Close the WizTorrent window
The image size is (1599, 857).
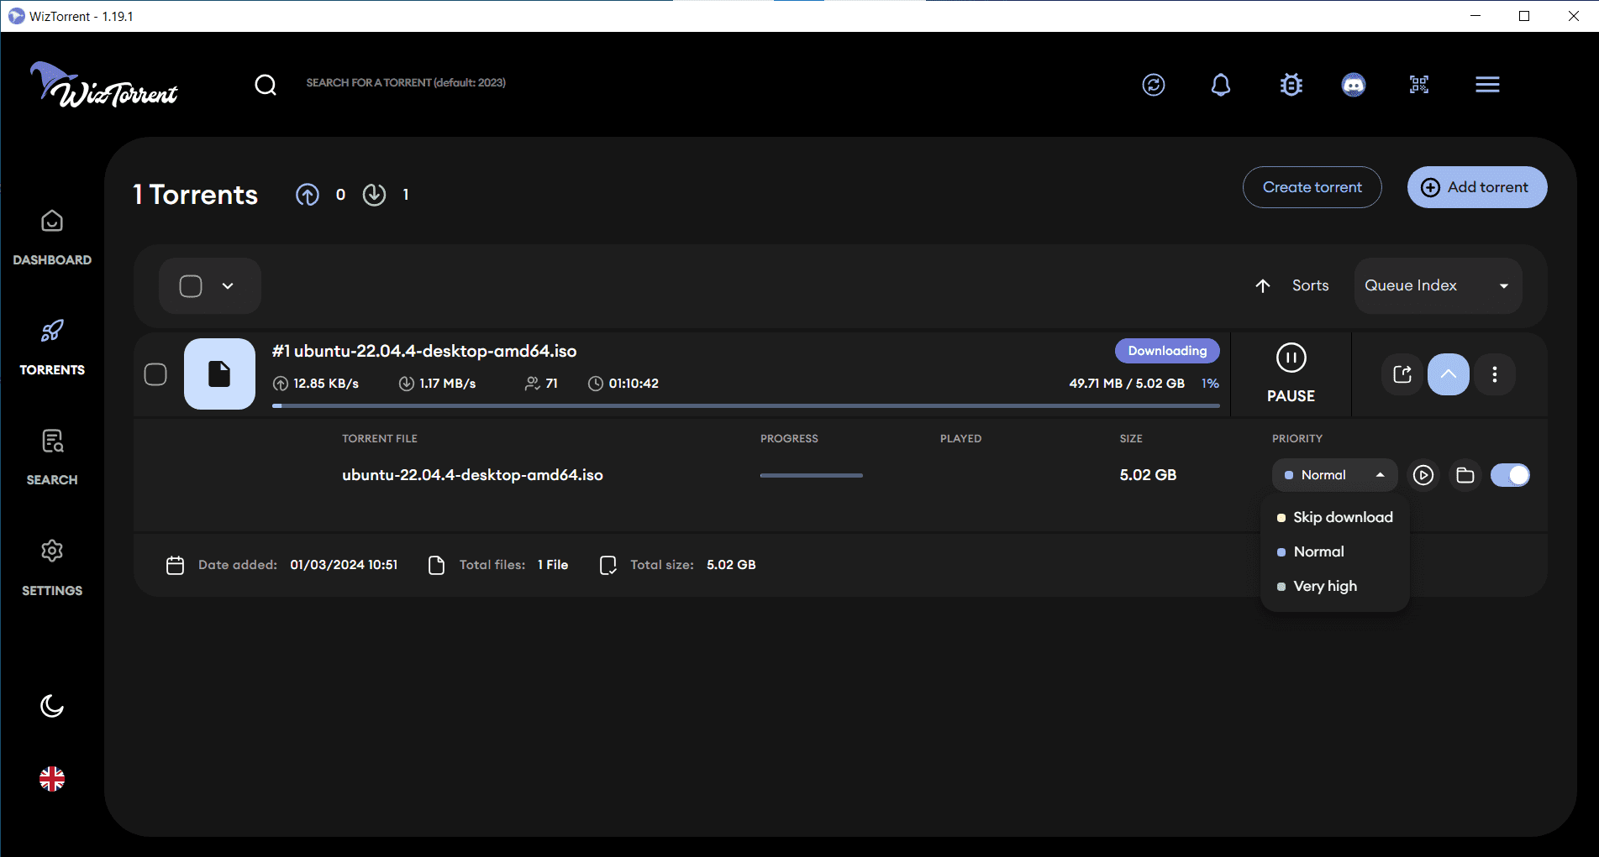(x=1573, y=16)
